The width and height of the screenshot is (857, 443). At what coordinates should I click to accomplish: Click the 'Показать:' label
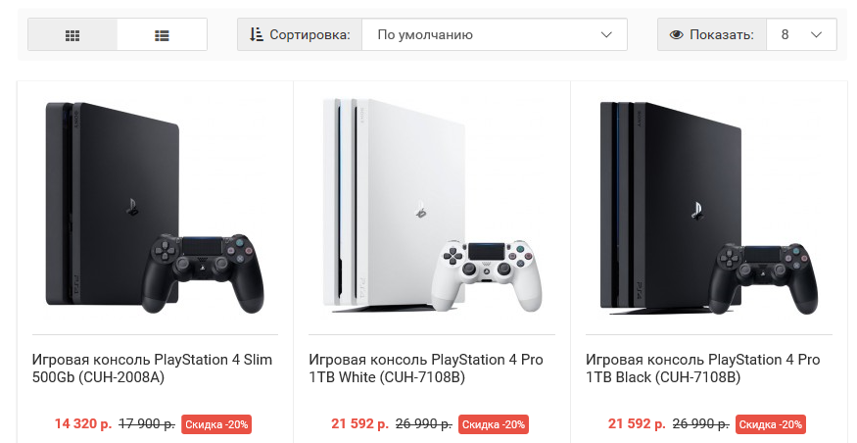point(721,35)
